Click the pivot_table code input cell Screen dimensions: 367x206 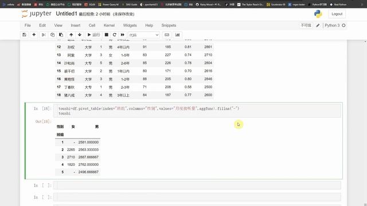pos(197,110)
